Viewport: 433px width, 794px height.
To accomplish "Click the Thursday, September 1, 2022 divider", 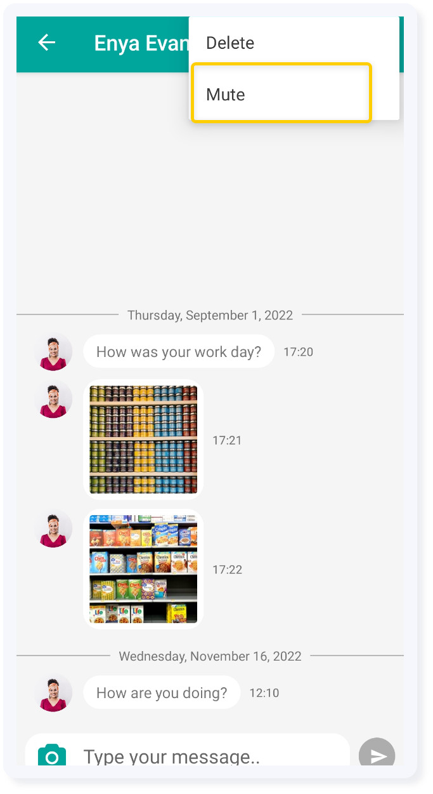I will (x=210, y=315).
